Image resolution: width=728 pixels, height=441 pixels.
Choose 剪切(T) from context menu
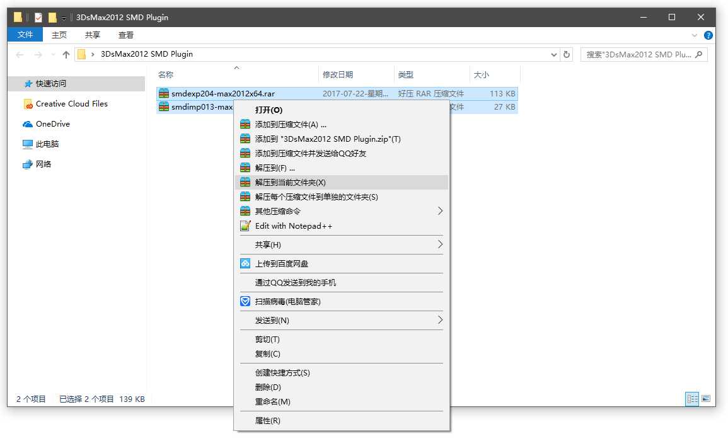(x=342, y=340)
